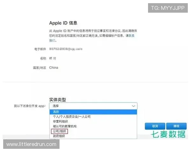Click the 实体类型 heading
191x152 pixels.
click(x=58, y=100)
